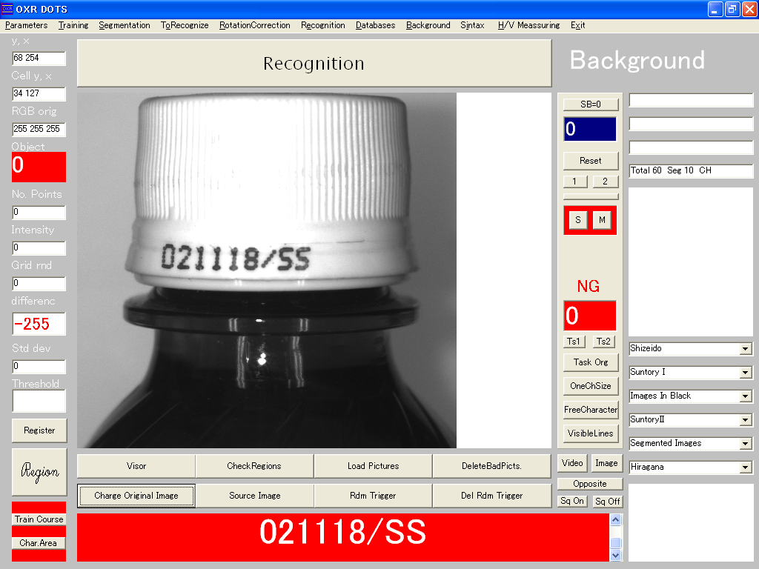Open the Segmentation menu
The image size is (759, 569).
click(125, 25)
